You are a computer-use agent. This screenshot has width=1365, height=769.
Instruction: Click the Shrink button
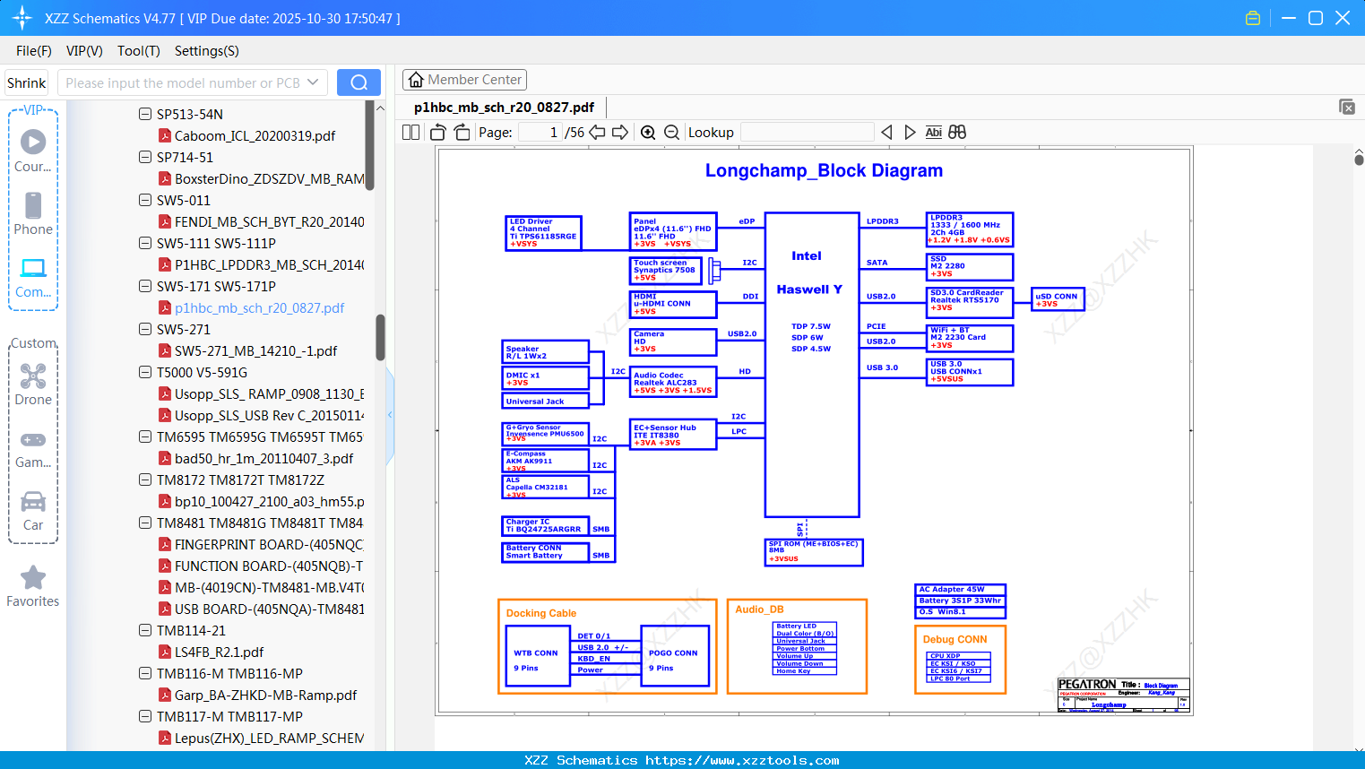coord(26,82)
